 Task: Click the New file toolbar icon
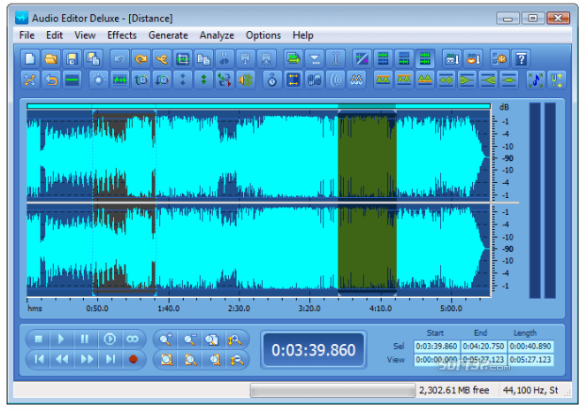click(30, 59)
